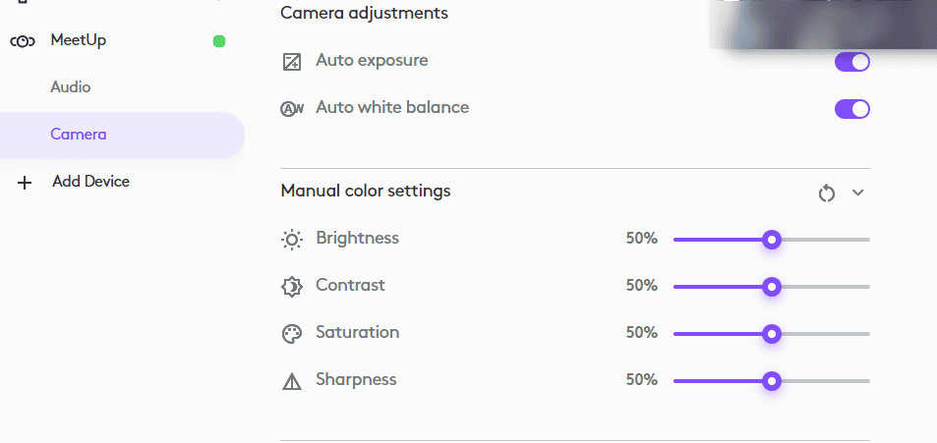Open the Audio settings page

pyautogui.click(x=71, y=87)
